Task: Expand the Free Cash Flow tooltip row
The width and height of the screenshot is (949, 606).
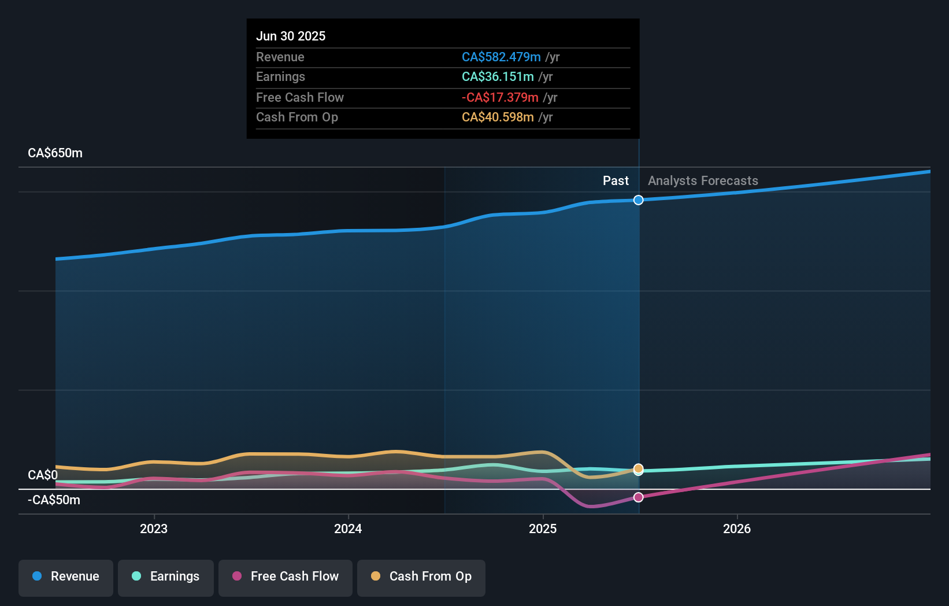Action: pos(299,97)
